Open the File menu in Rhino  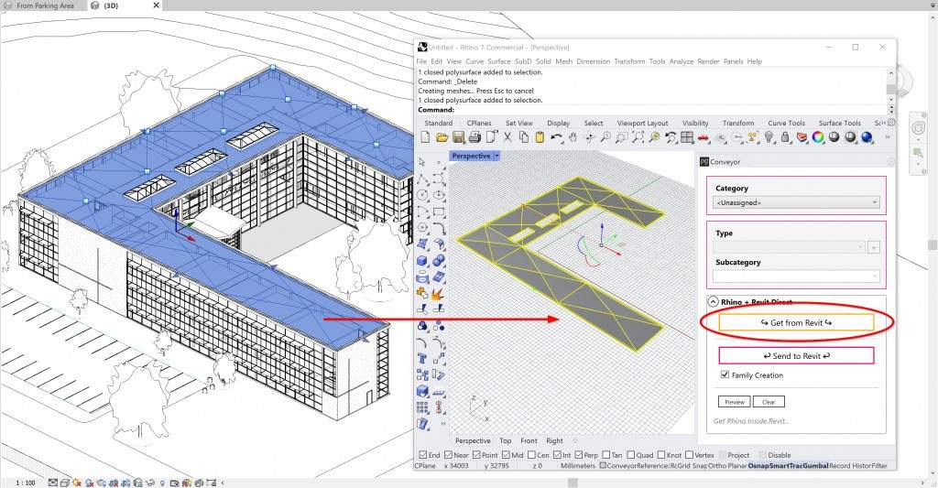(x=421, y=61)
